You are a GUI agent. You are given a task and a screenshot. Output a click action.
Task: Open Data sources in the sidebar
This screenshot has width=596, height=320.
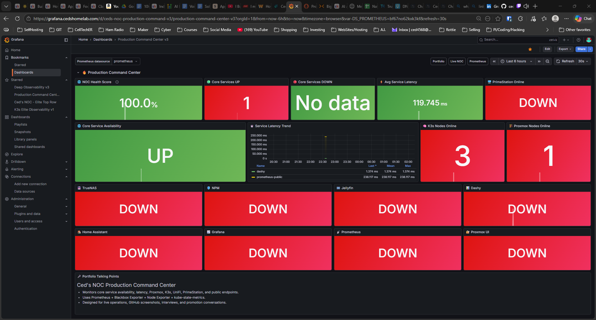coord(25,191)
